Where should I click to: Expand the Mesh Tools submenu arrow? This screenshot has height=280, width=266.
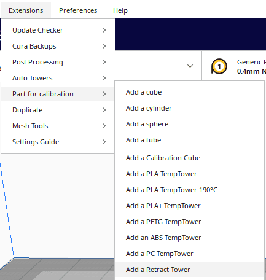[104, 126]
